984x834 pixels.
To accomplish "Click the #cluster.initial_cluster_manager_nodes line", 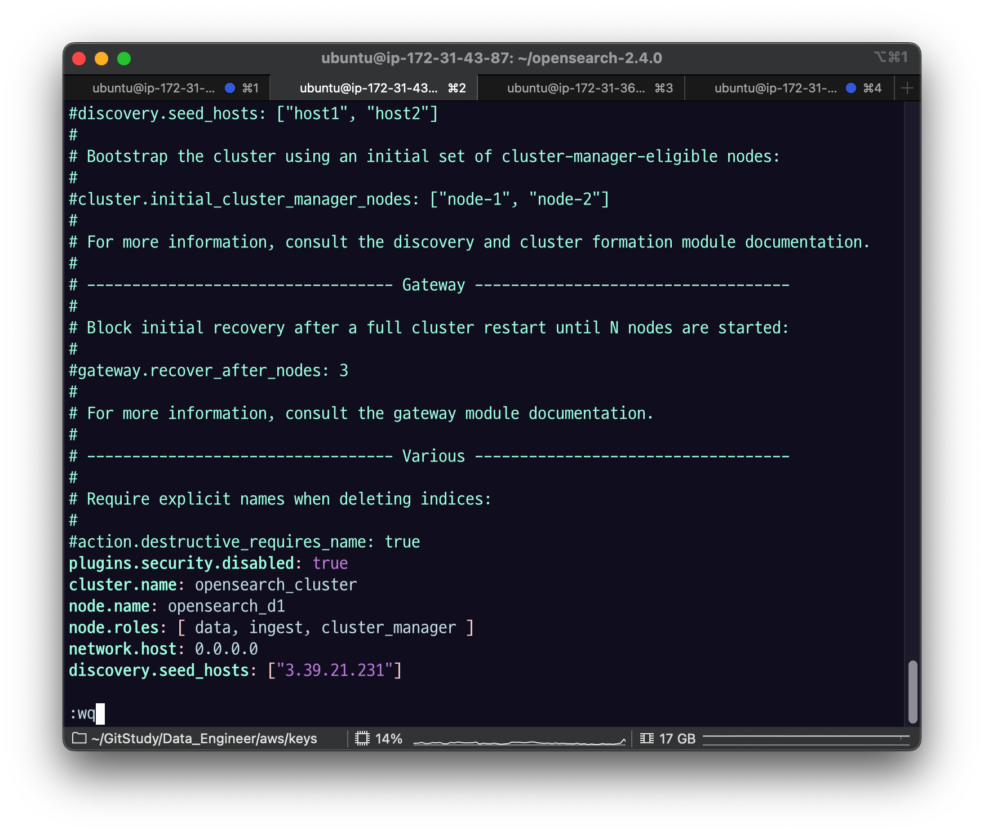I will [x=339, y=199].
